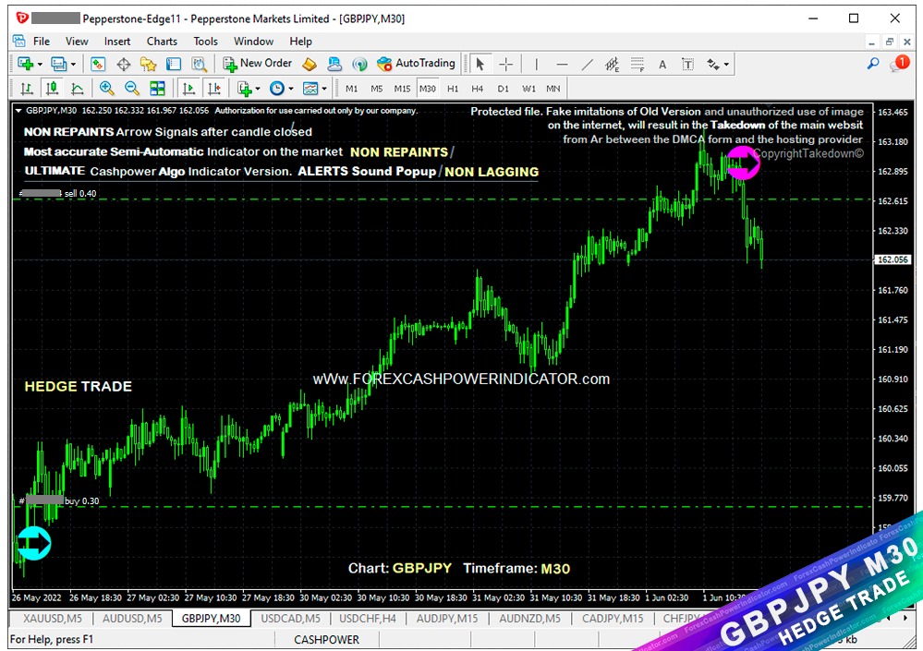This screenshot has width=923, height=651.
Task: Click the virtual hosting cloud icon
Action: (334, 64)
